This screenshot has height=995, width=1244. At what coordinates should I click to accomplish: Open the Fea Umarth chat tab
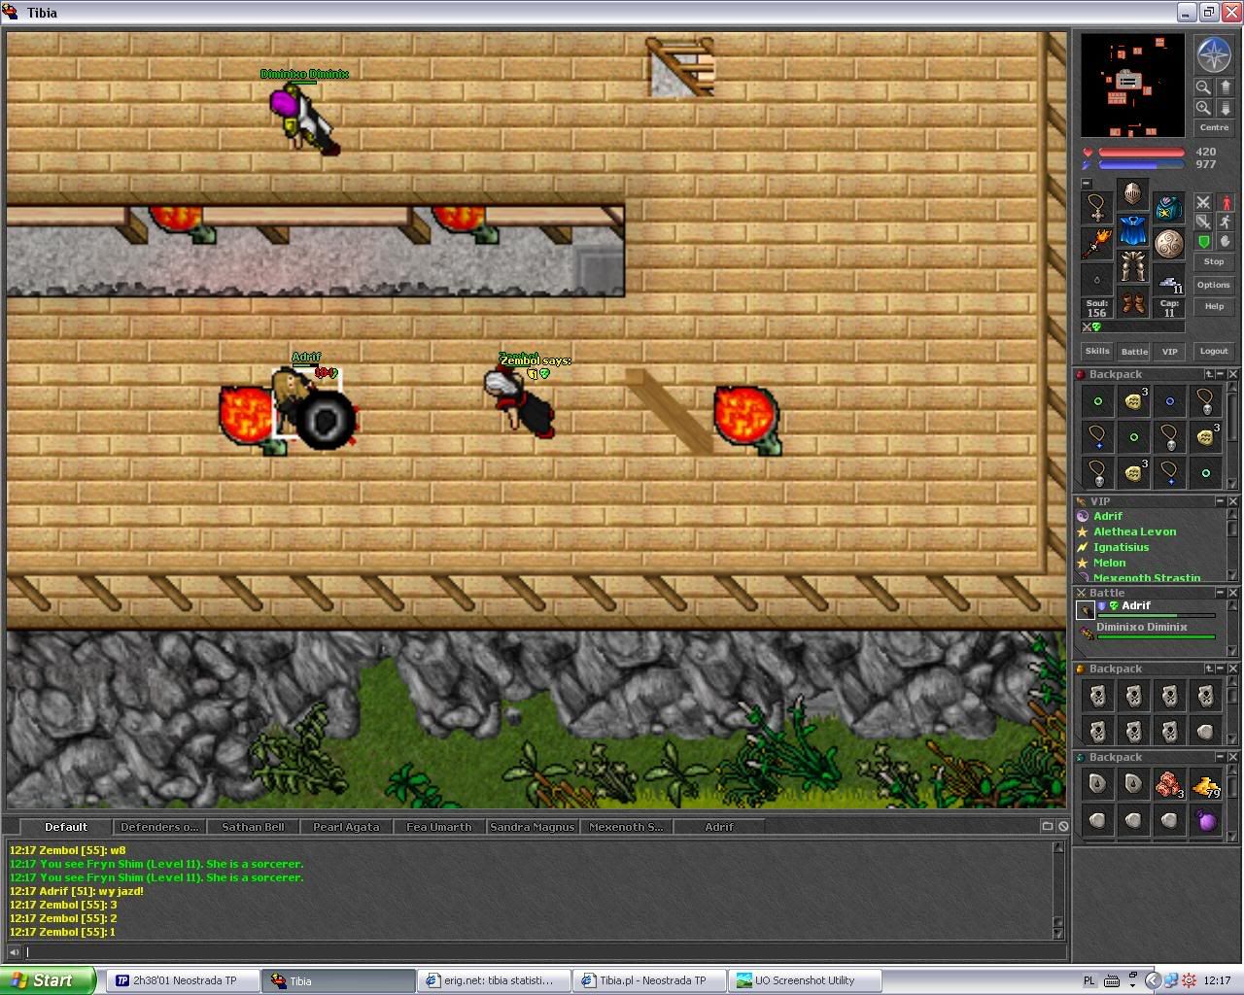(439, 827)
